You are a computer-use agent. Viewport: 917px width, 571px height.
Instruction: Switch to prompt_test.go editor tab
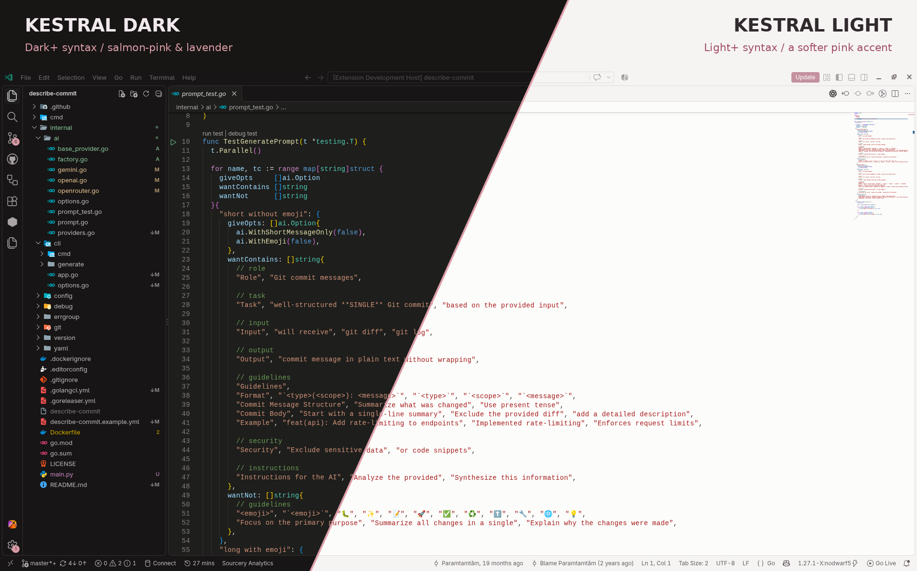click(204, 94)
